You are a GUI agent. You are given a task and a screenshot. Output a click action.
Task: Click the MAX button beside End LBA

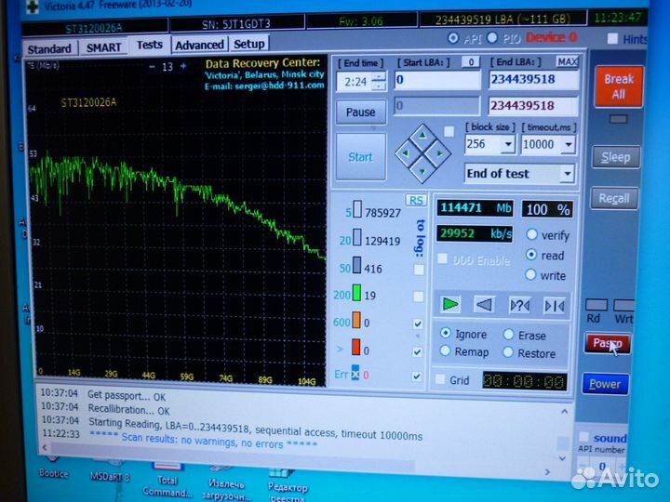[568, 62]
